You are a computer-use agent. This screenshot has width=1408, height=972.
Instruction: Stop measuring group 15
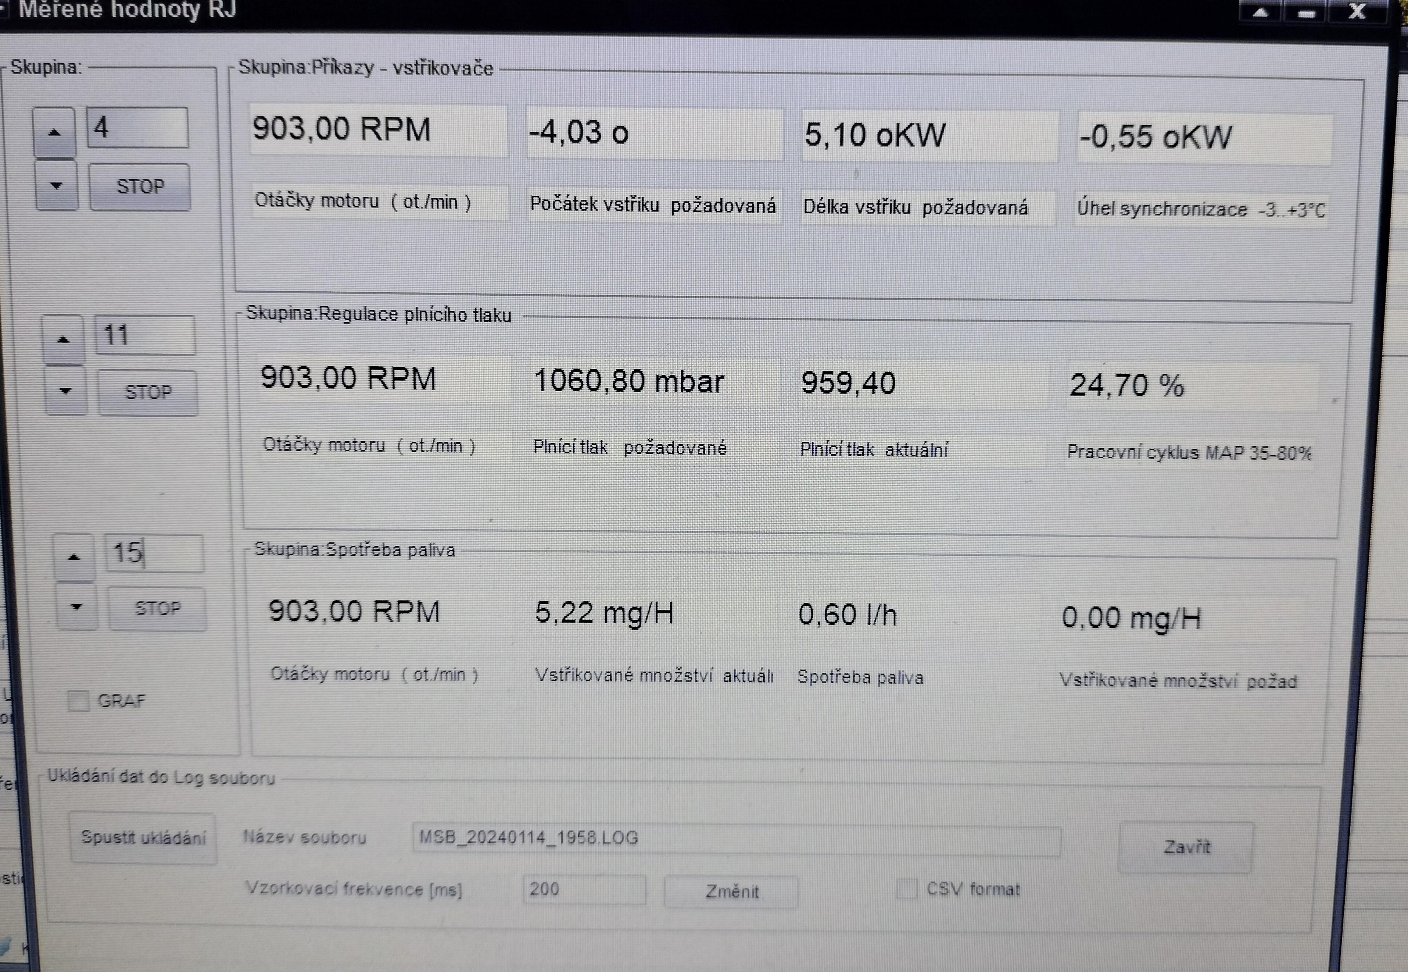coord(157,608)
